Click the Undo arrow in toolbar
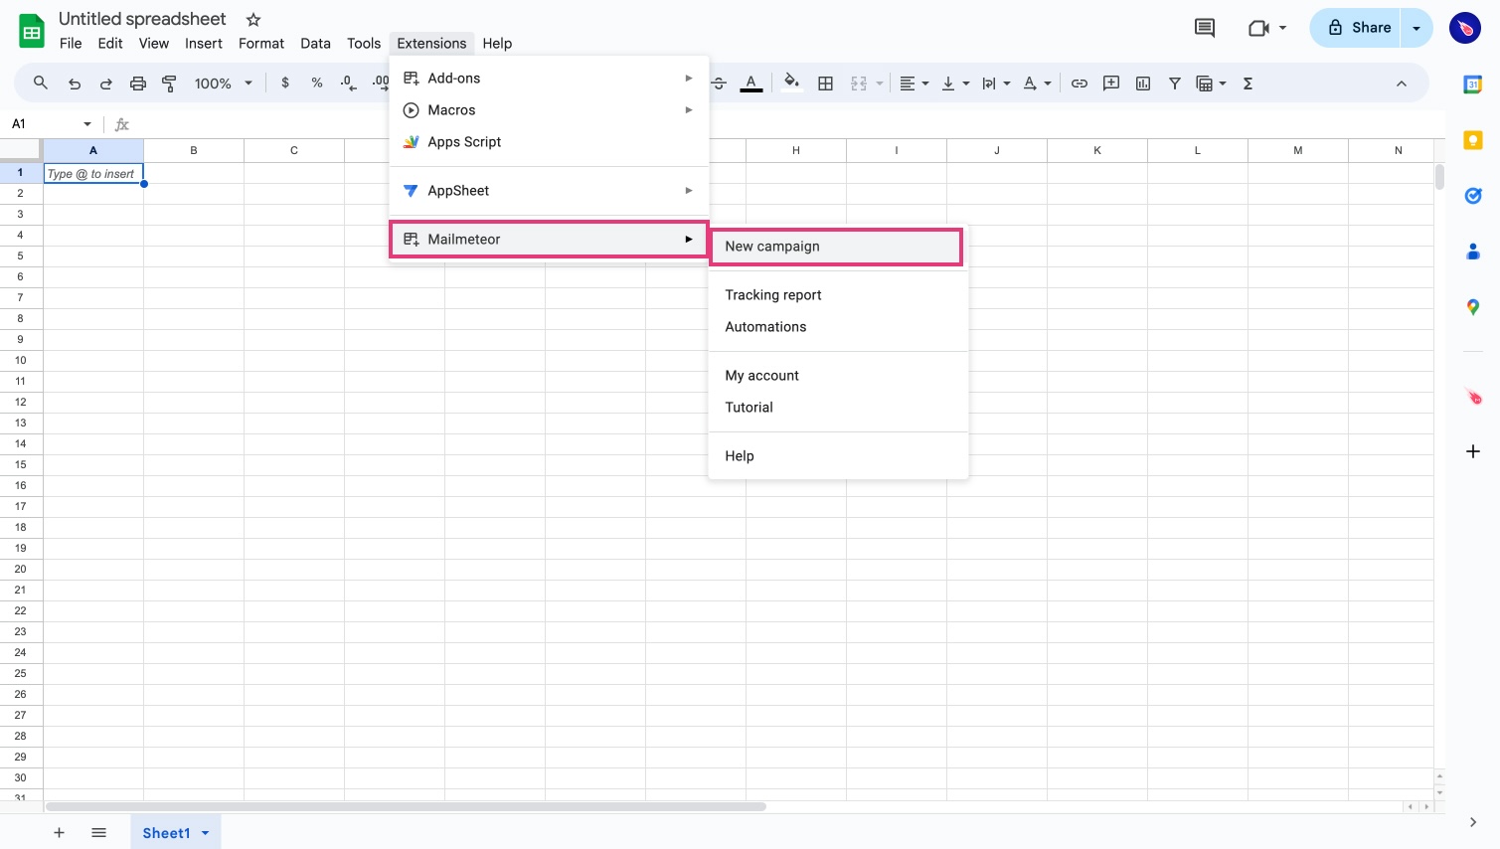1500x849 pixels. pos(75,84)
